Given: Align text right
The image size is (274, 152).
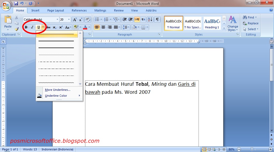Looking at the screenshot, I should (x=109, y=27).
